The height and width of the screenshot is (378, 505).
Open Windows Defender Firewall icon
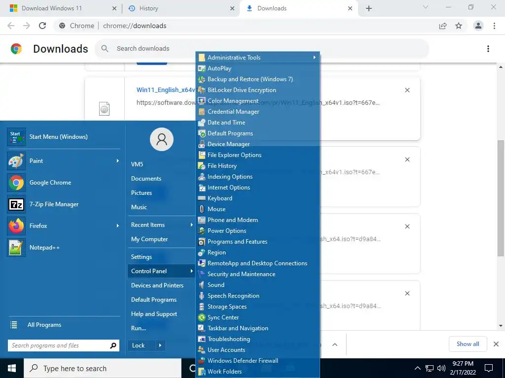coord(202,361)
